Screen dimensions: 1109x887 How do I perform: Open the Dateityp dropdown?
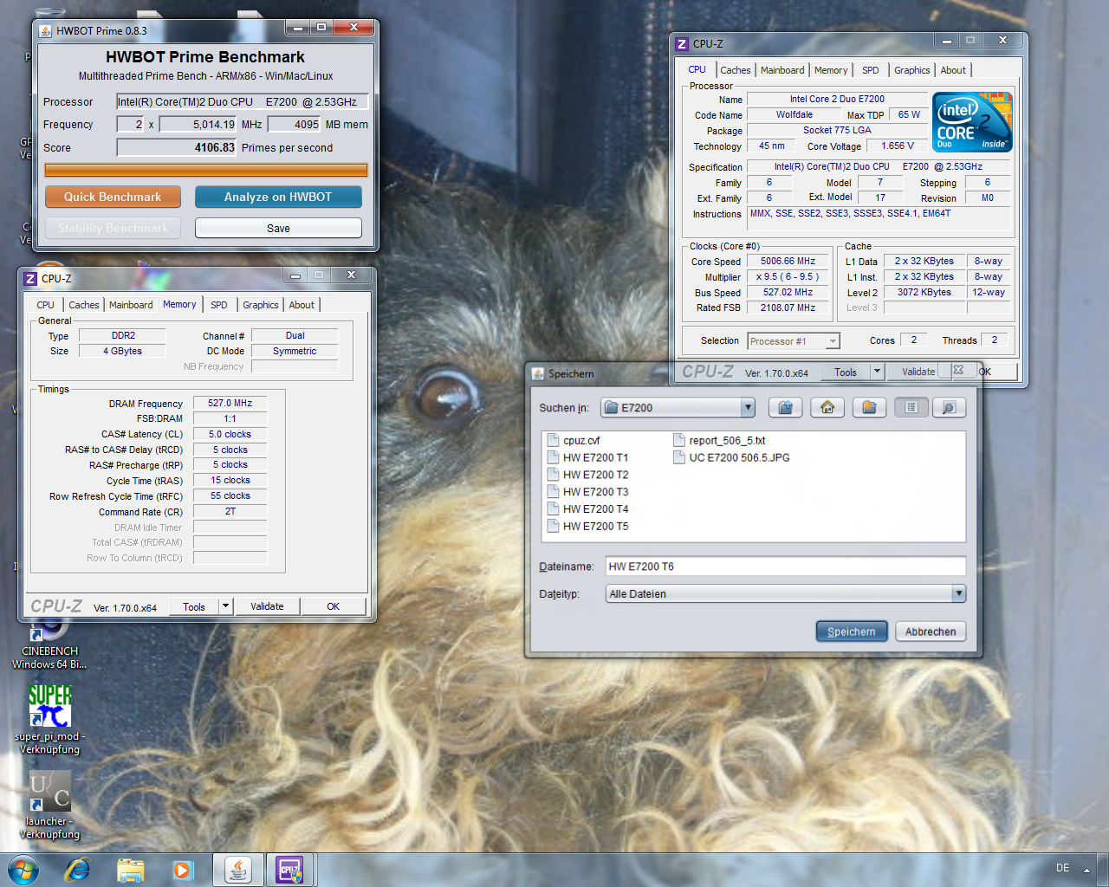(958, 593)
